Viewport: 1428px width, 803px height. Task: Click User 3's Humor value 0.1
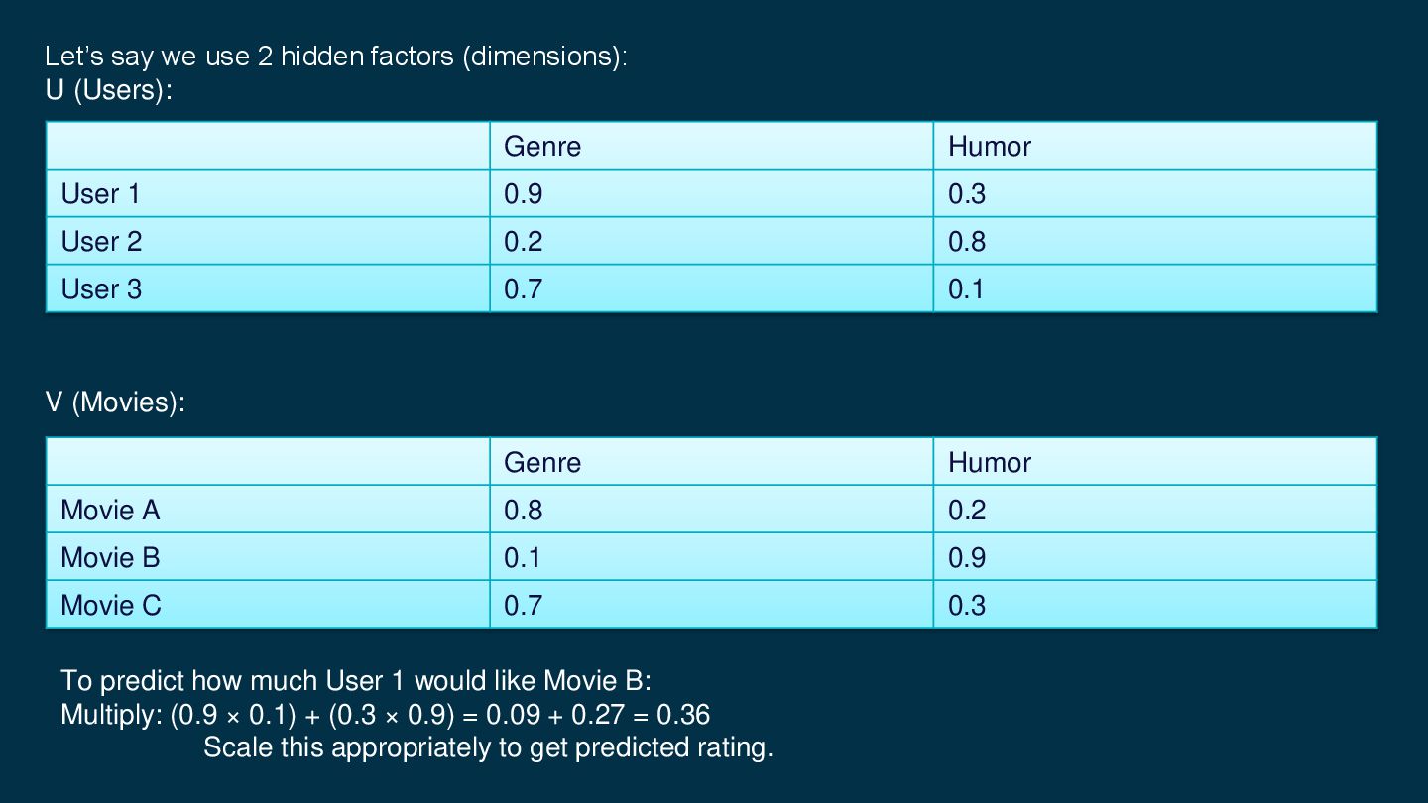click(967, 289)
